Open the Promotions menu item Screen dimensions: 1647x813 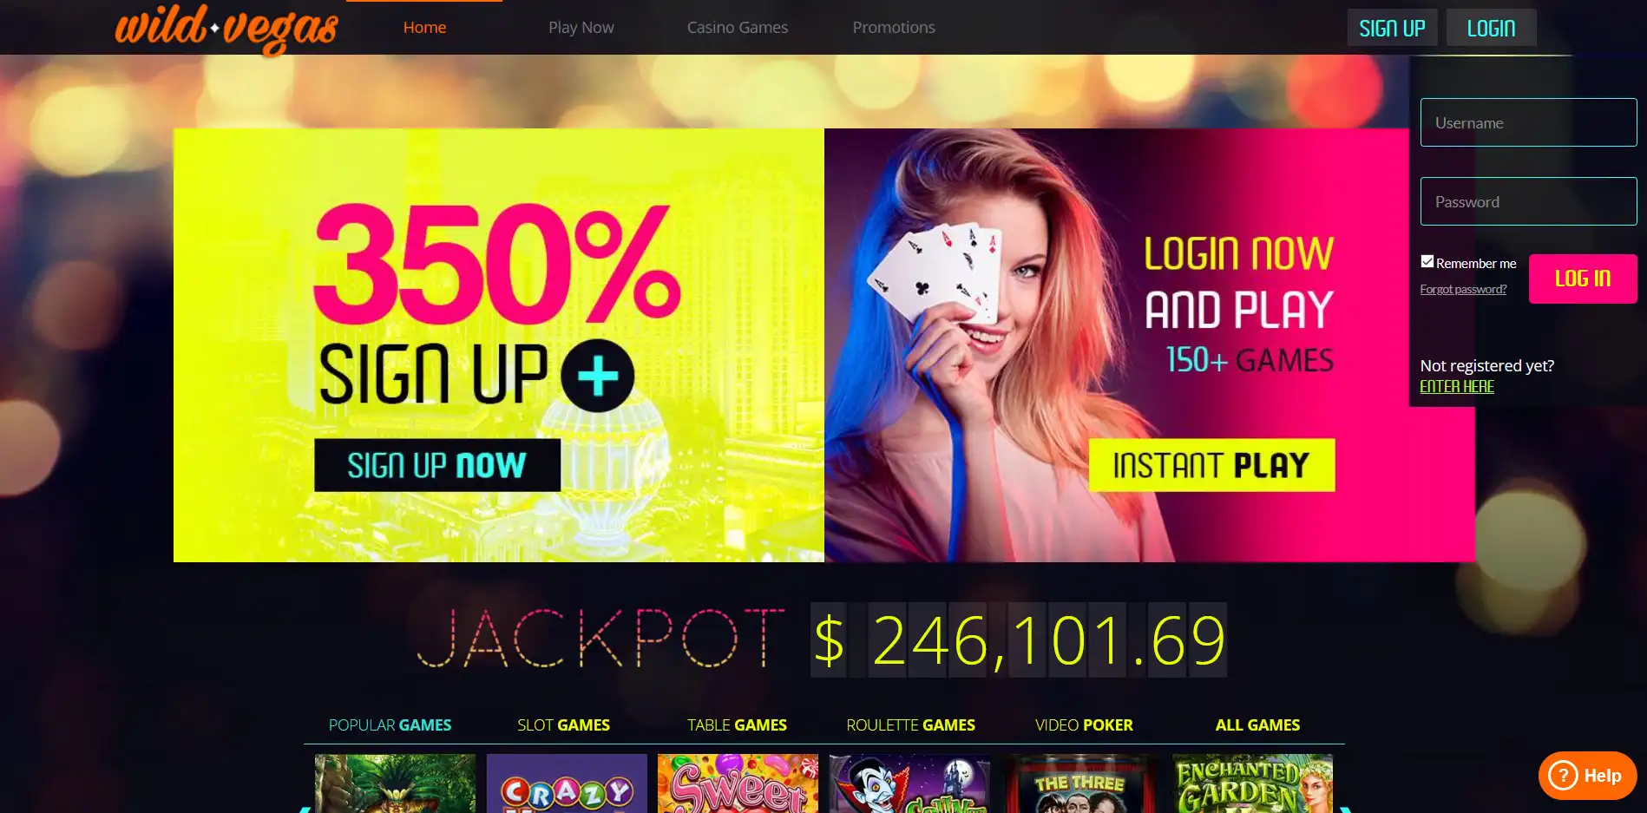894,28
